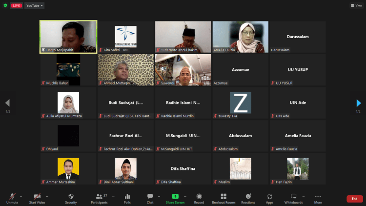The image size is (366, 206).
Task: Select Ahmad Muttaqin's video tile
Action: coord(126,70)
